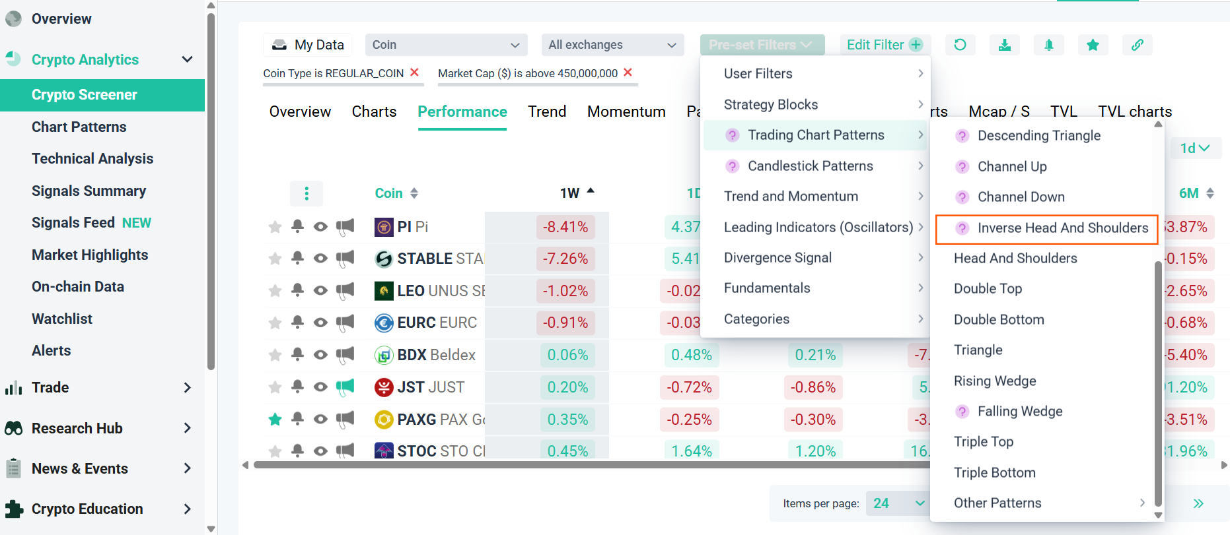
Task: Click the megaphone icon for JST row
Action: coord(345,387)
